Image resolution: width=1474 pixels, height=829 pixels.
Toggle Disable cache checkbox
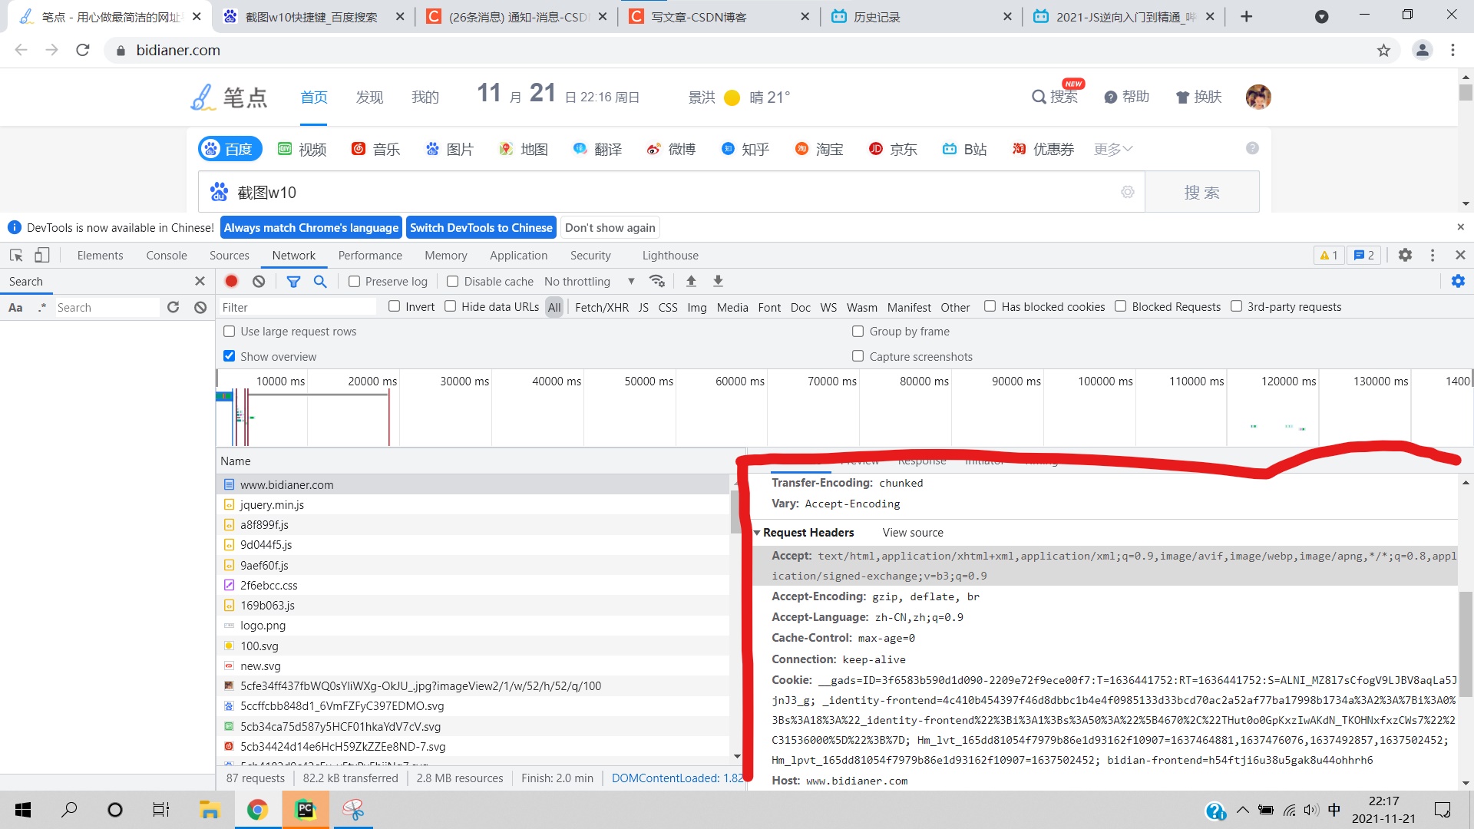pyautogui.click(x=451, y=282)
